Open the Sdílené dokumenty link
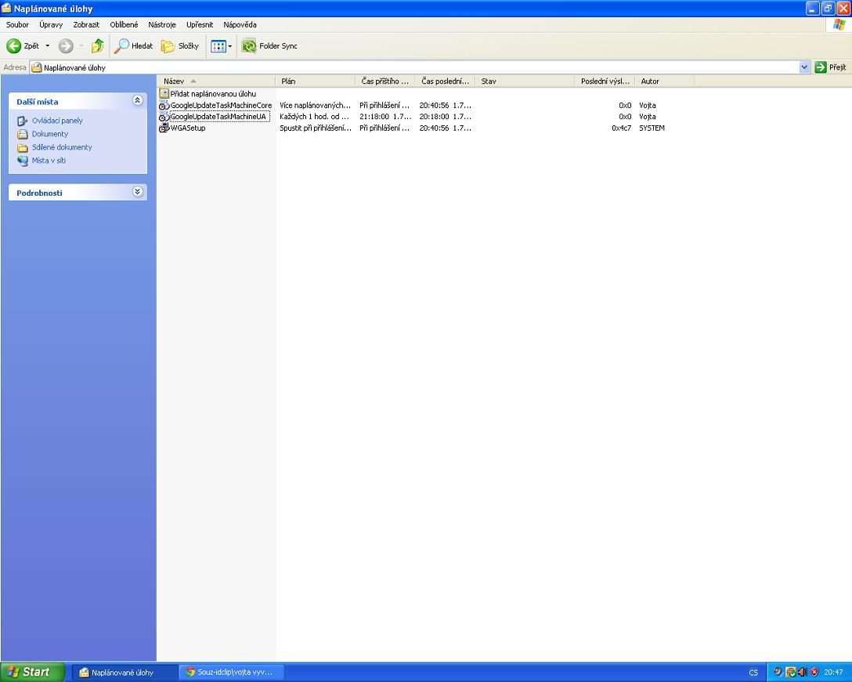Viewport: 852px width, 682px height. click(62, 147)
